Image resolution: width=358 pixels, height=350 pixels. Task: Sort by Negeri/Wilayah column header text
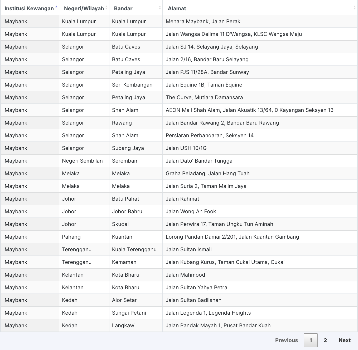click(84, 8)
